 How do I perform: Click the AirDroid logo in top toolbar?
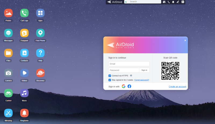pyautogui.click(x=115, y=2)
